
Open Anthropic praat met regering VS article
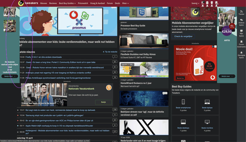(x=58, y=73)
